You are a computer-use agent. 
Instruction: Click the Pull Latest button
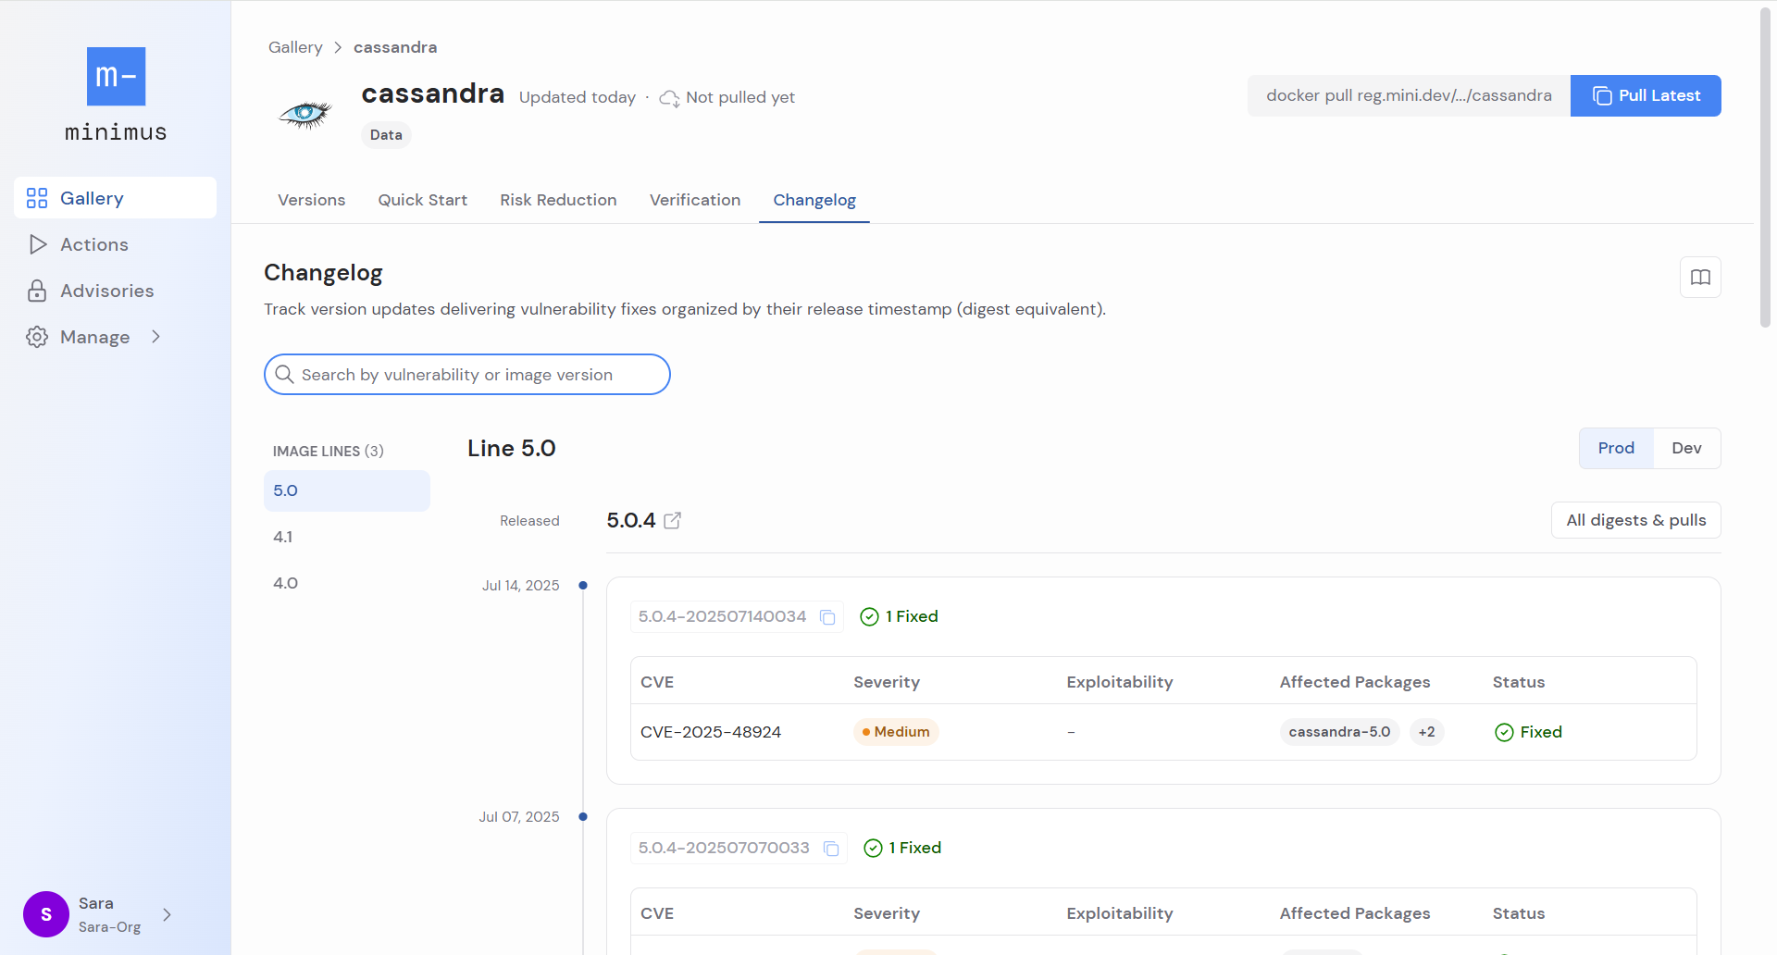[x=1646, y=96]
